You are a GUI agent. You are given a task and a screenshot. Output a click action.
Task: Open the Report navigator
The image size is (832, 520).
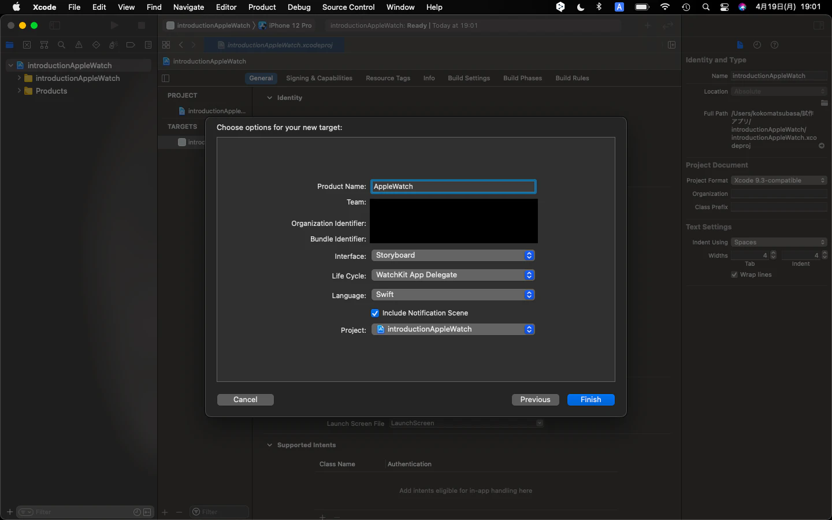[148, 45]
